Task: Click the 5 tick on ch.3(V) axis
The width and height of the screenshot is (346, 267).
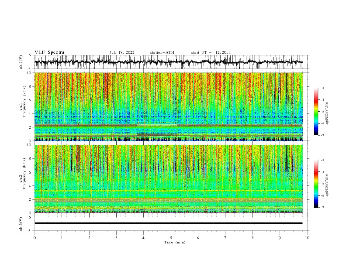Action: pos(31,217)
